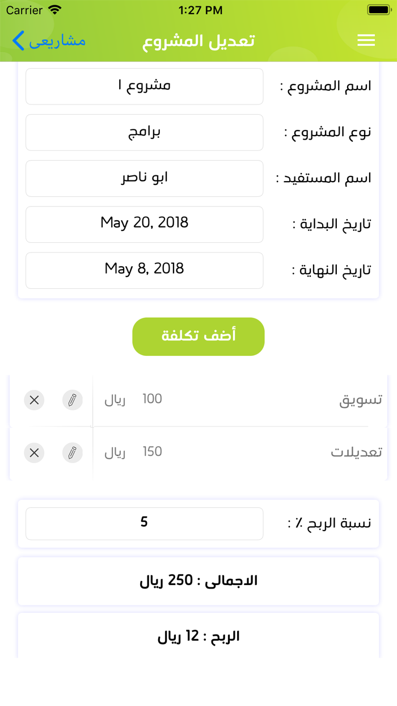This screenshot has height=706, width=397.
Task: Click the اسم المستفيد field showing ابو ناصر
Action: (144, 178)
